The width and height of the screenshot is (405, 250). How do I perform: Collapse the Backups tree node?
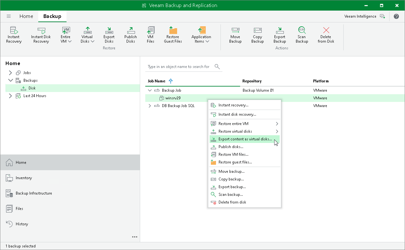10,80
